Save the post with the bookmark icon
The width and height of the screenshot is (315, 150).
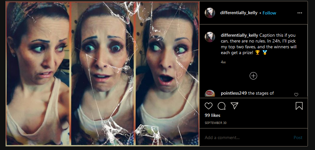299,106
